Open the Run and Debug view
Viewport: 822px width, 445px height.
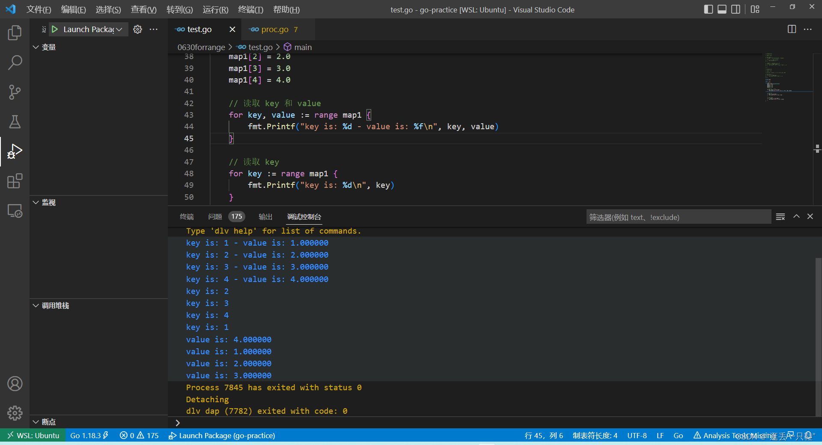point(15,151)
